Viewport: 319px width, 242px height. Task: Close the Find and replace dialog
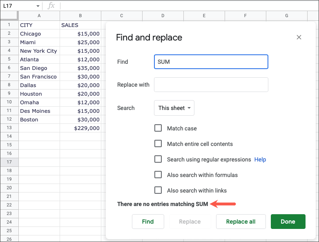pos(299,37)
